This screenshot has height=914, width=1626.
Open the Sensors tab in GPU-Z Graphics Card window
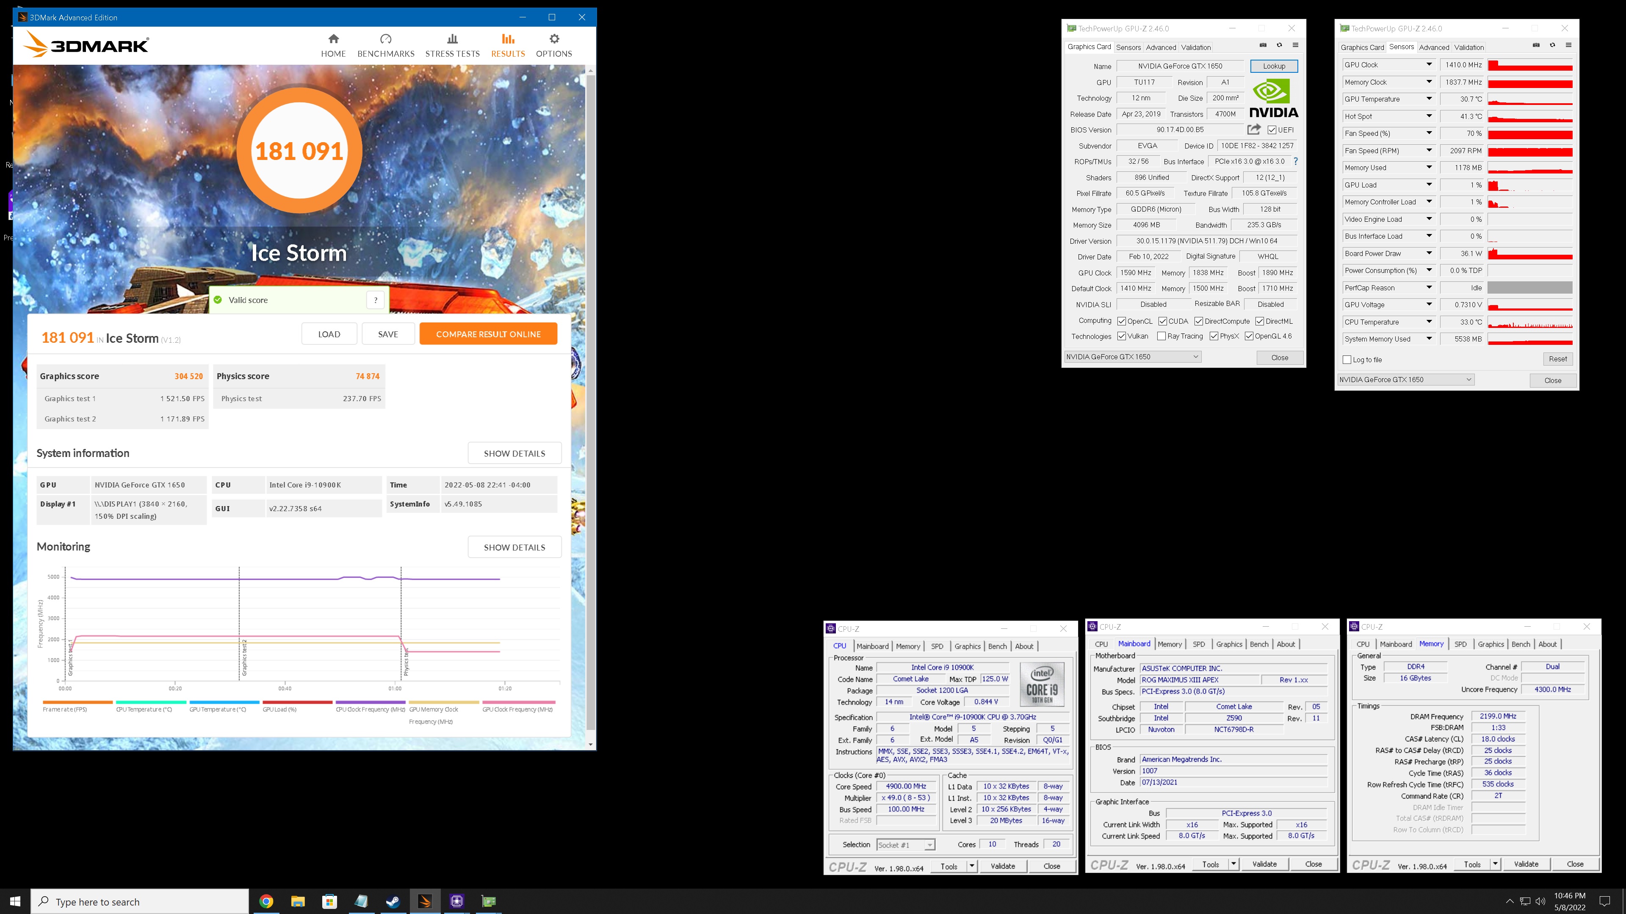[x=1128, y=47]
